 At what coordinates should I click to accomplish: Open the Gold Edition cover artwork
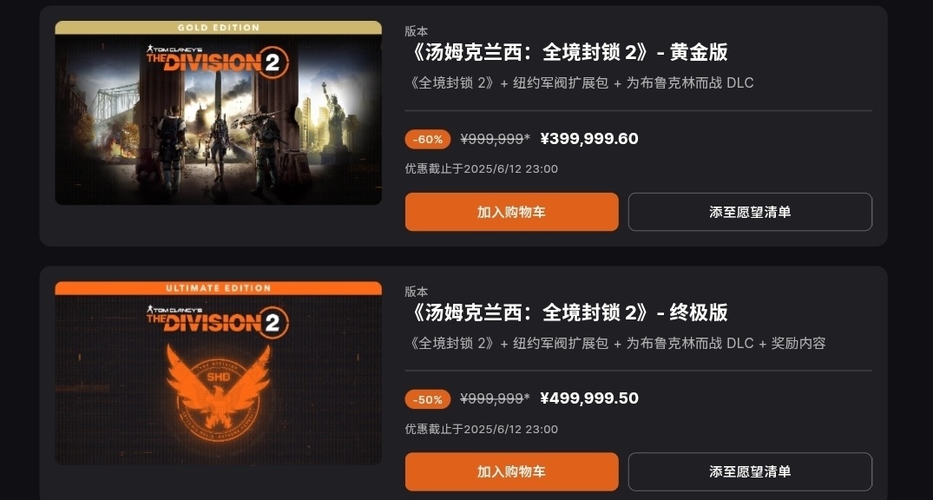pos(219,113)
